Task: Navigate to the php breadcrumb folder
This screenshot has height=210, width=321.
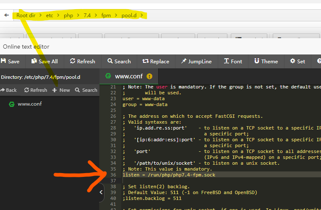Action: pos(68,16)
